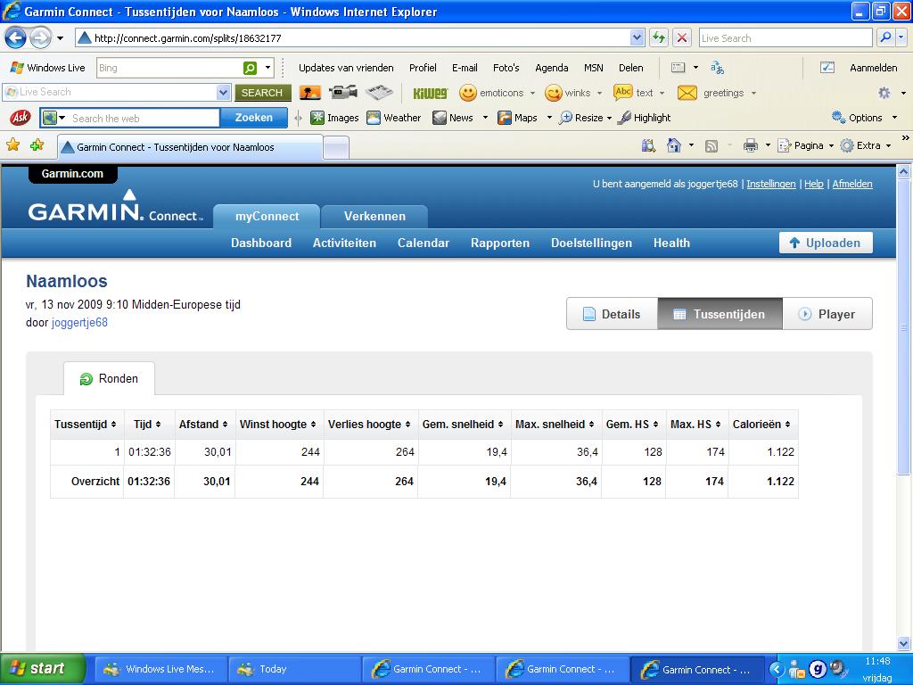This screenshot has height=685, width=913.
Task: Click the Highlight toolbar button
Action: click(x=644, y=118)
